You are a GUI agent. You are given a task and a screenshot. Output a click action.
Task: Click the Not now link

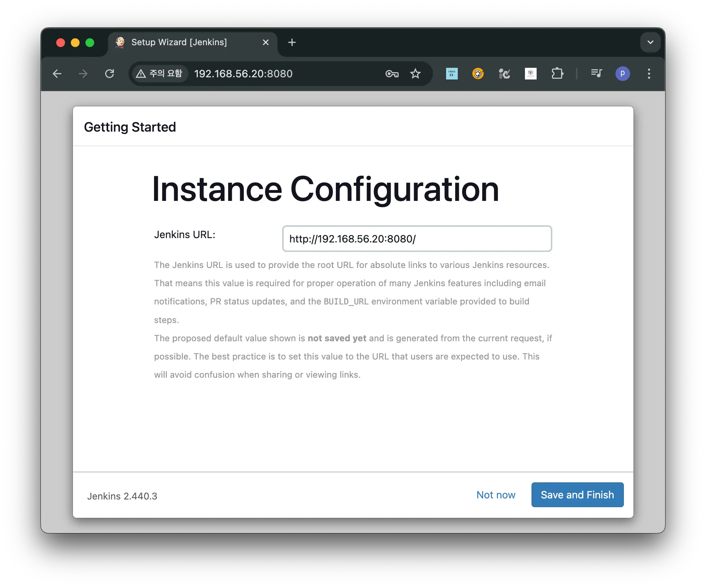[x=496, y=495]
